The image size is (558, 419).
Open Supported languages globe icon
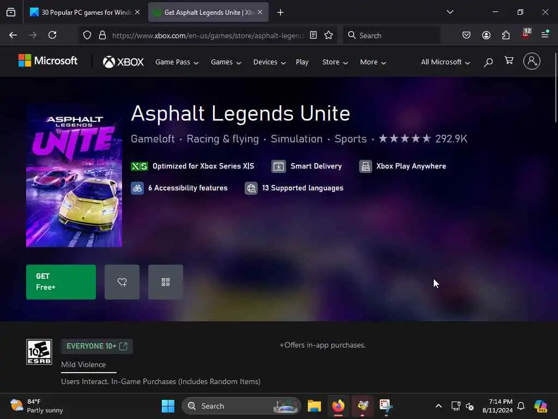251,188
